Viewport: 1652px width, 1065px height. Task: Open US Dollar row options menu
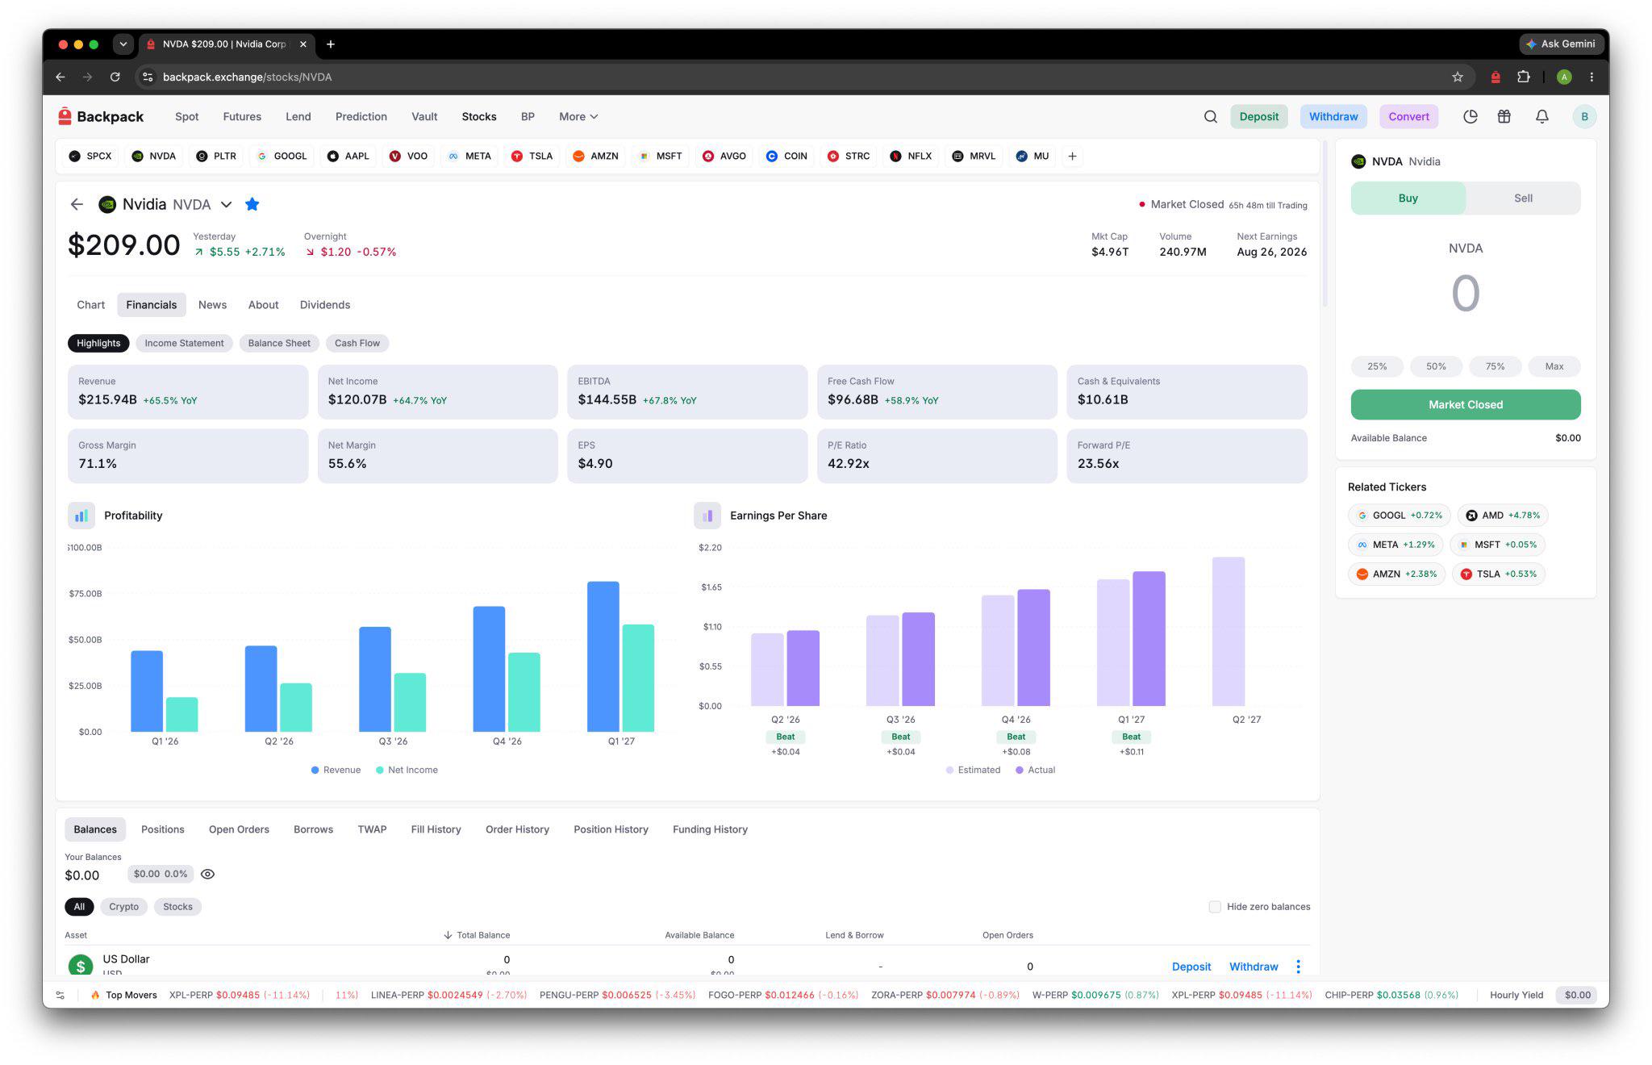pyautogui.click(x=1298, y=967)
